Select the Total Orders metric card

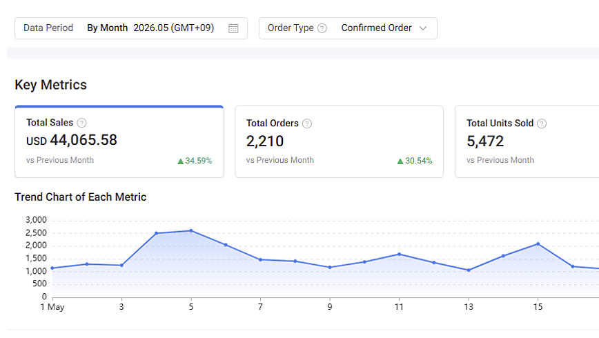(340, 141)
